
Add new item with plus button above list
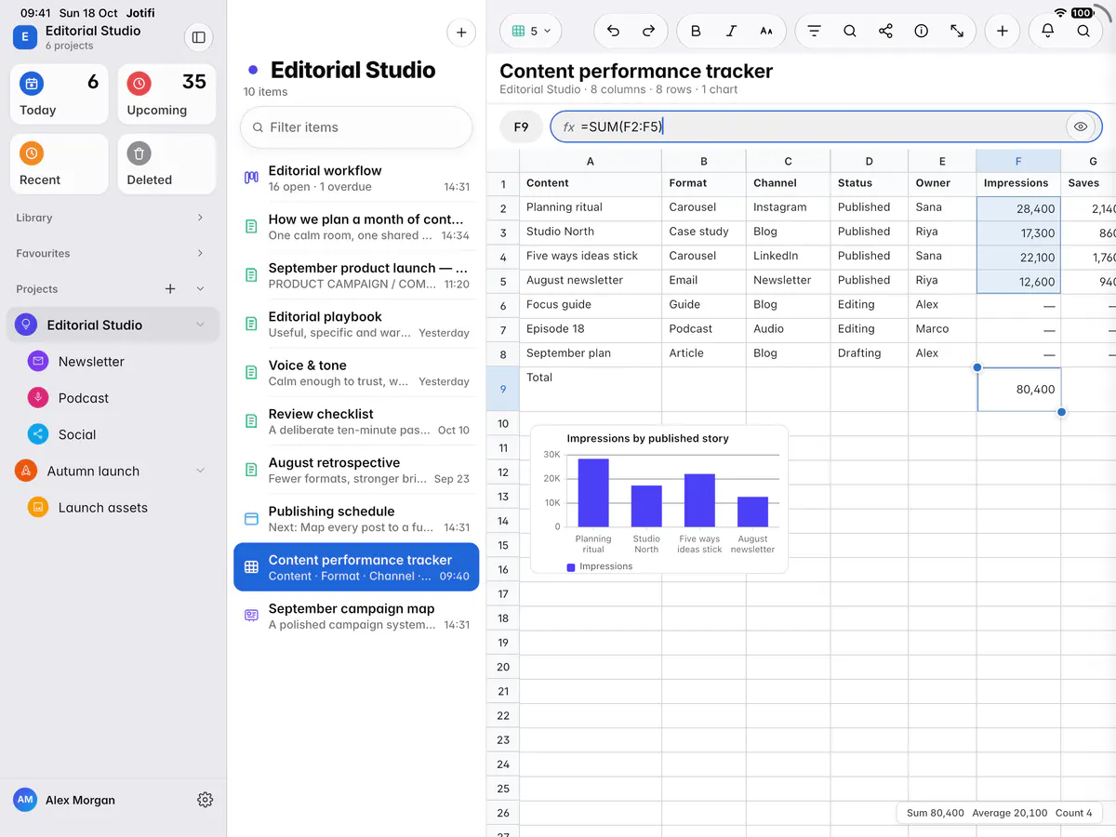pyautogui.click(x=461, y=33)
